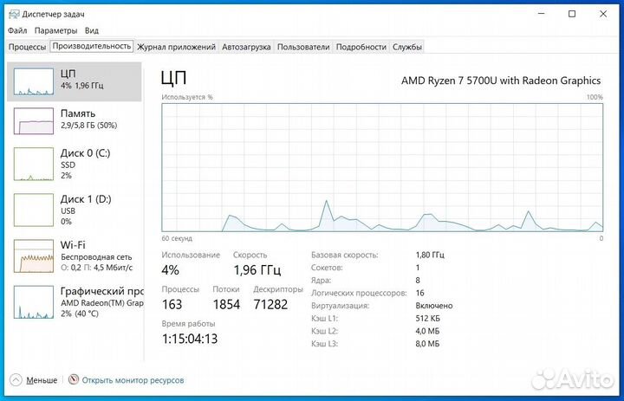Close the Диспетчер задач window
The width and height of the screenshot is (624, 401).
[603, 14]
